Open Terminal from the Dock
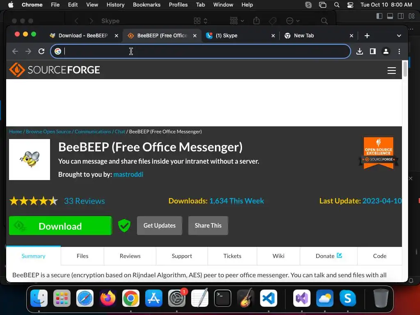This screenshot has height=315, width=420. click(223, 298)
